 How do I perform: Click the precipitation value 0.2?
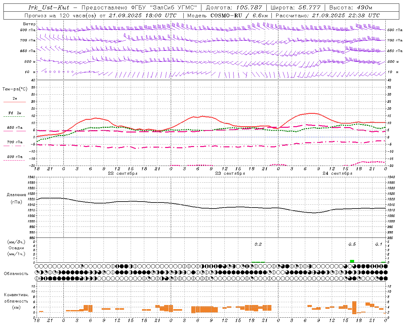tap(258, 244)
